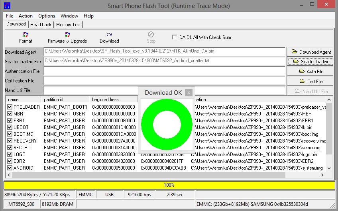The image size is (338, 211).
Task: Close the Download OK popup
Action: (189, 92)
